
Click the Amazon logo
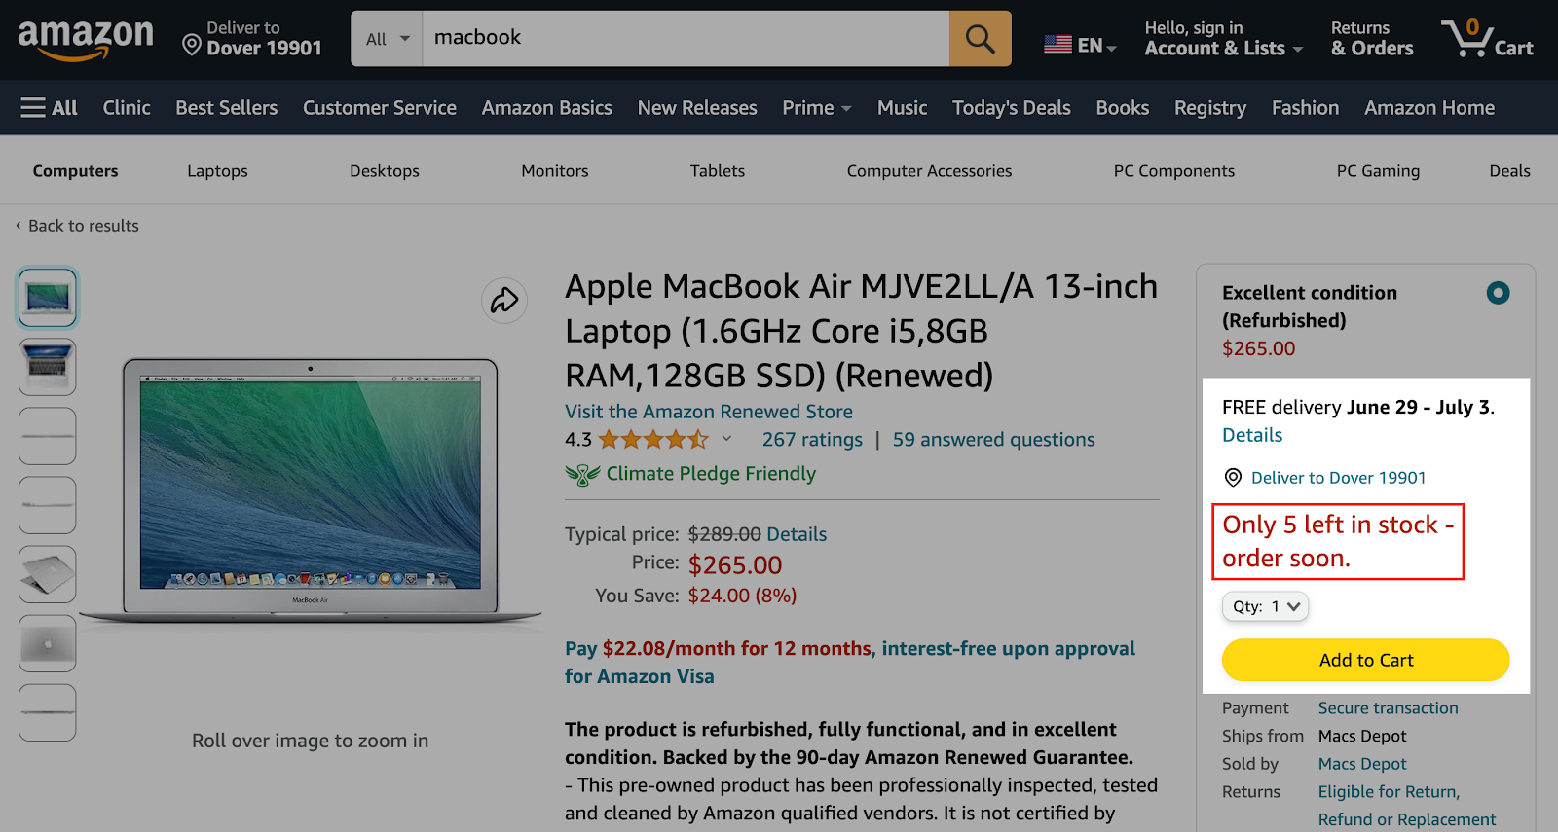tap(86, 39)
